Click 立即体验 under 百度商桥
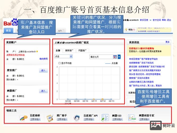Image resolution: width=177 pixels, height=133 pixels. pos(35,119)
